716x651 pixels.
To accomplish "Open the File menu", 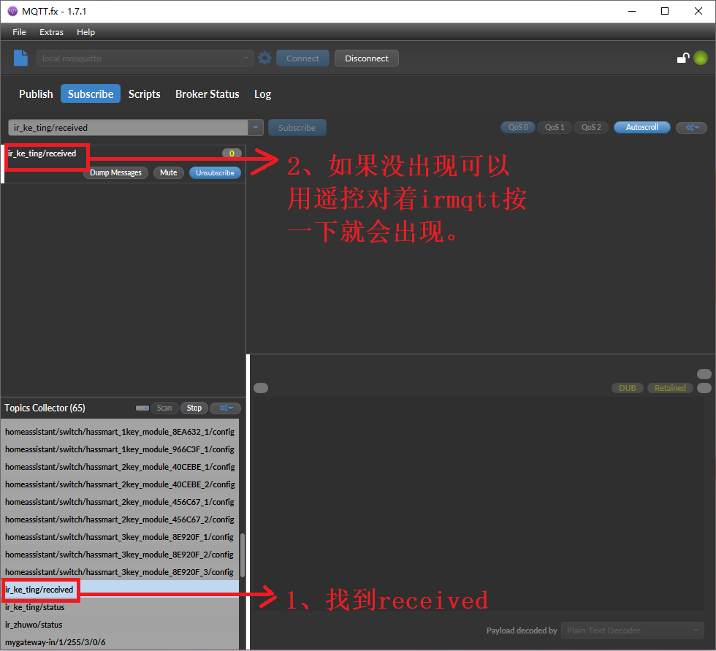I will pos(19,32).
